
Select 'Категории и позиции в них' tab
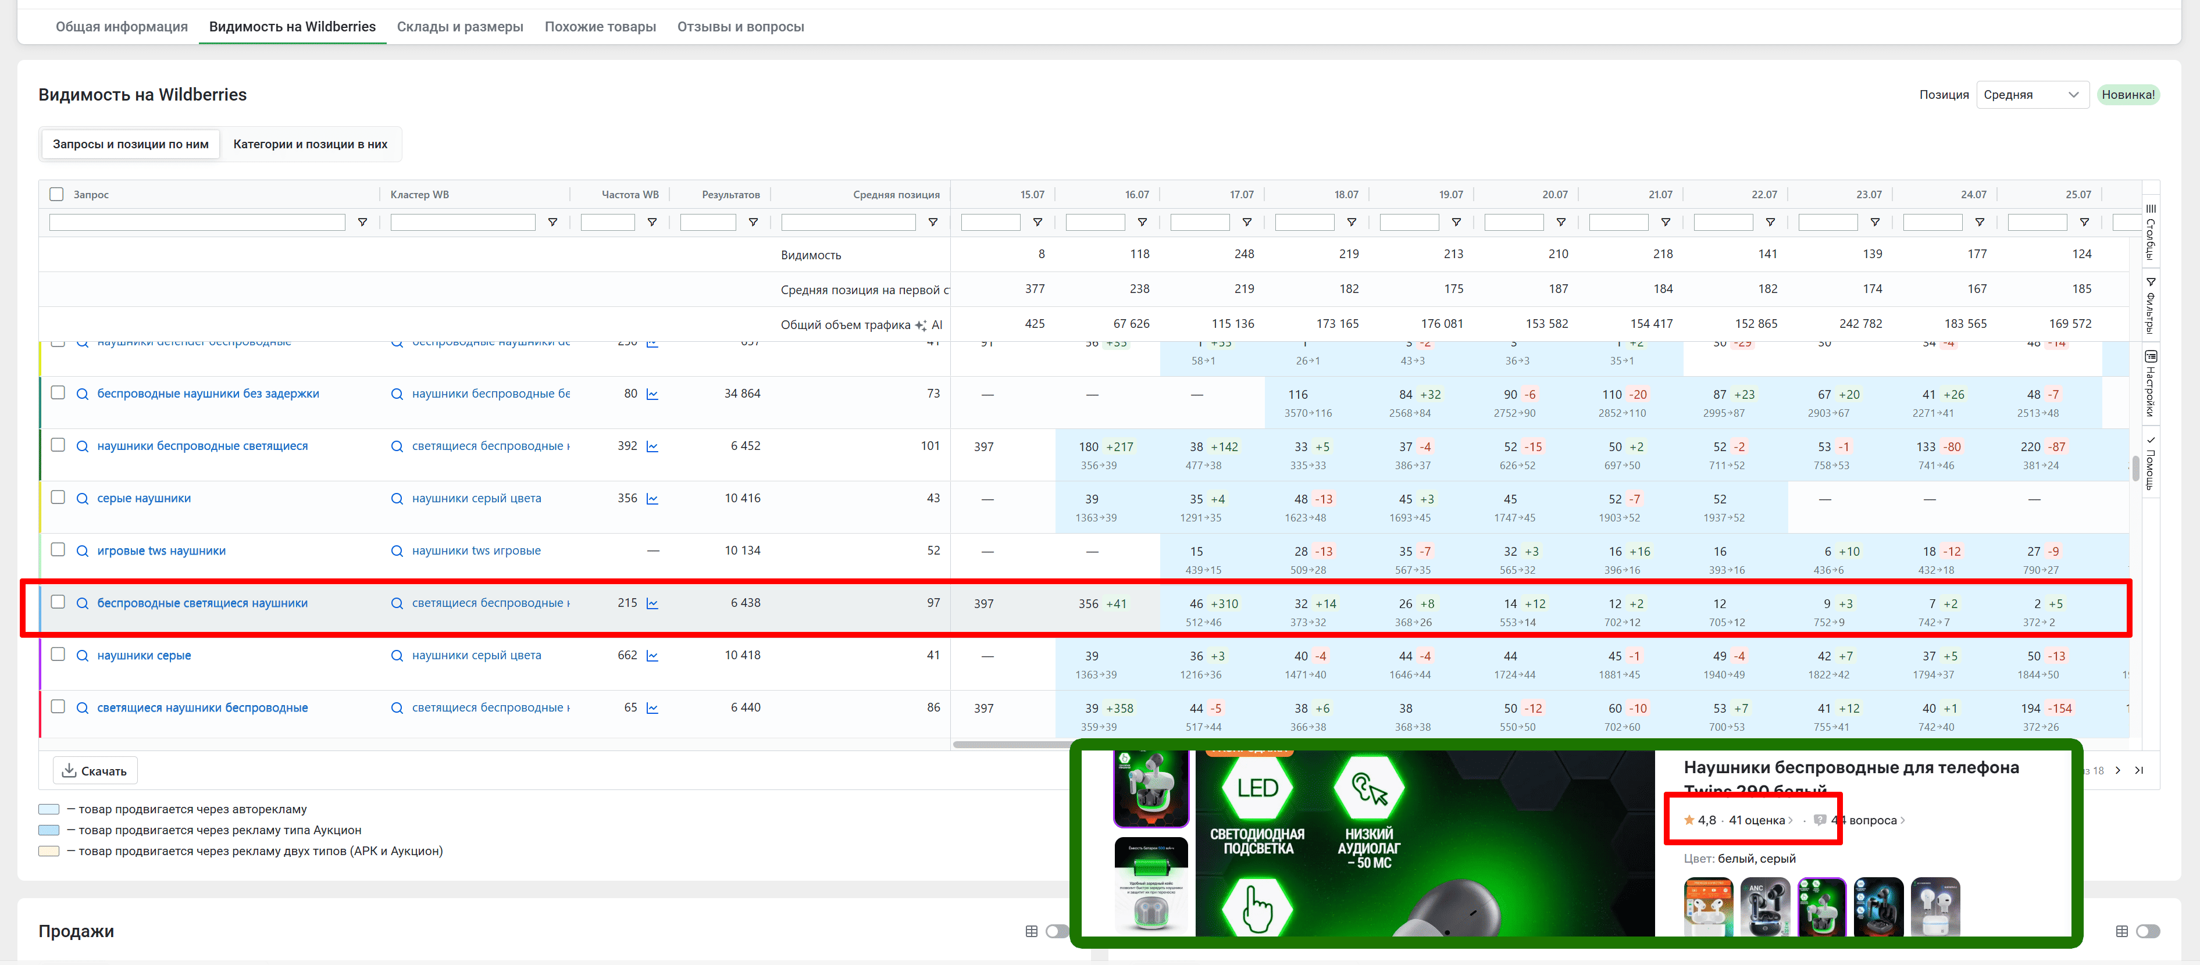tap(310, 144)
